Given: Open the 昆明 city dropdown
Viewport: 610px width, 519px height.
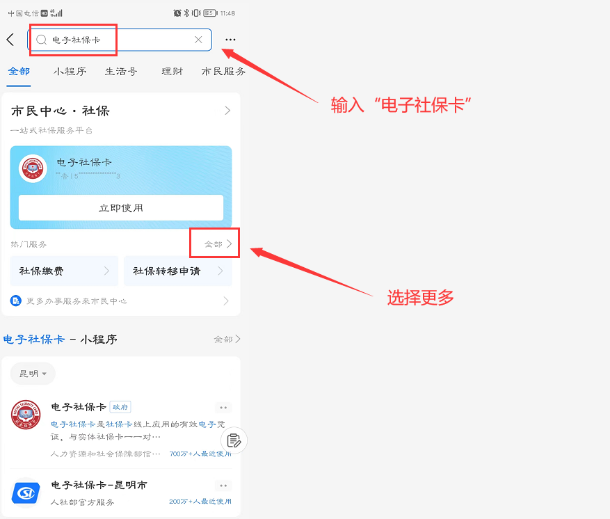Looking at the screenshot, I should pyautogui.click(x=33, y=374).
